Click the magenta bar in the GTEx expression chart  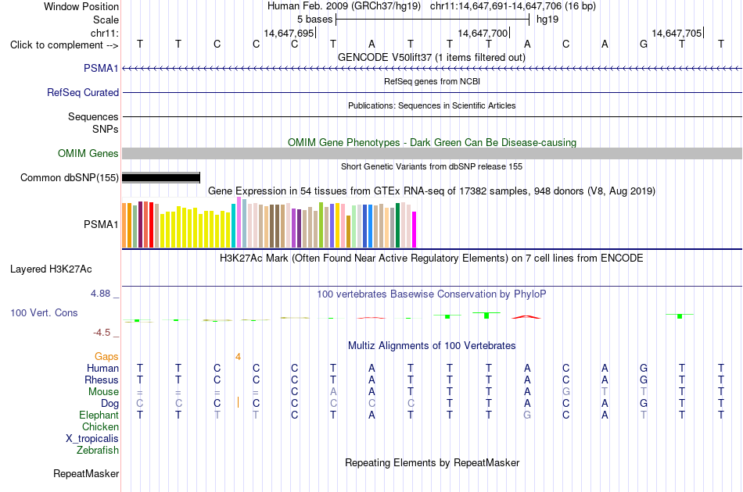pos(415,230)
